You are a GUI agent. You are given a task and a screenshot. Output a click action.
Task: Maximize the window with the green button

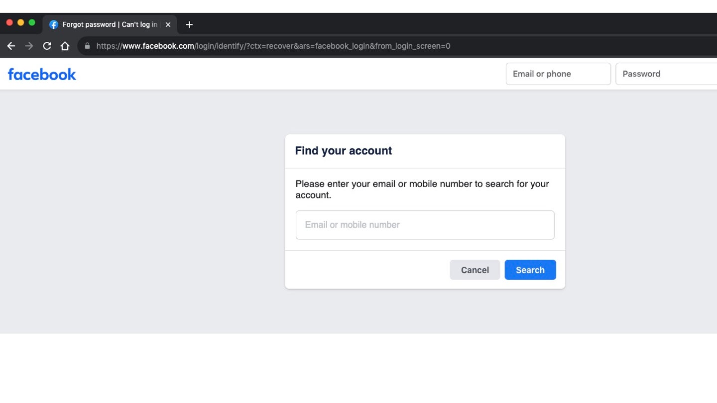(32, 22)
